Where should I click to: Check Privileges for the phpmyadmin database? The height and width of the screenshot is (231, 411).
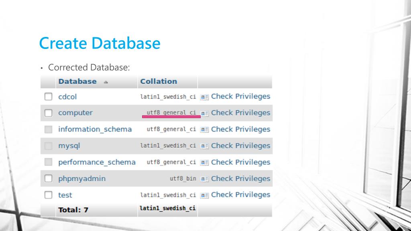[241, 178]
